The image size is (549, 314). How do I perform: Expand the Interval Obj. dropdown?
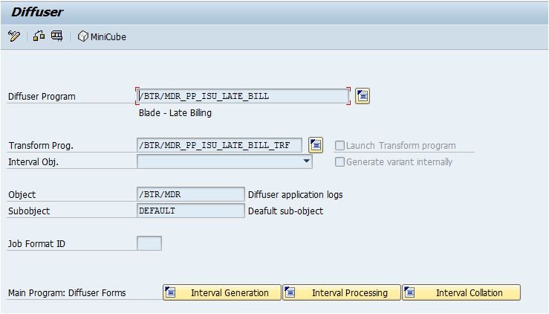(306, 161)
